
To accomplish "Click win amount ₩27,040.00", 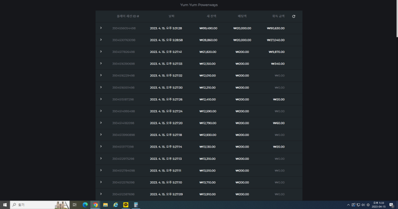I will pos(276,40).
